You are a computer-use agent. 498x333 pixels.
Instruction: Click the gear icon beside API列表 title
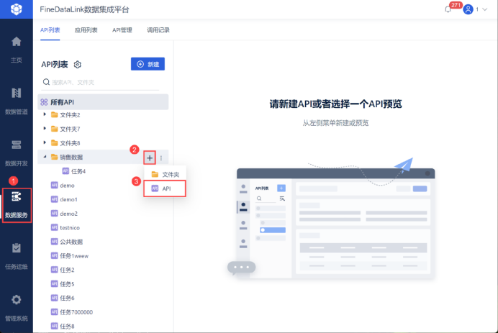coord(78,65)
